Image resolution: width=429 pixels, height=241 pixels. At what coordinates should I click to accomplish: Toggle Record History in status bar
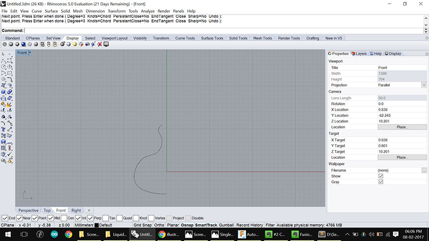point(250,225)
